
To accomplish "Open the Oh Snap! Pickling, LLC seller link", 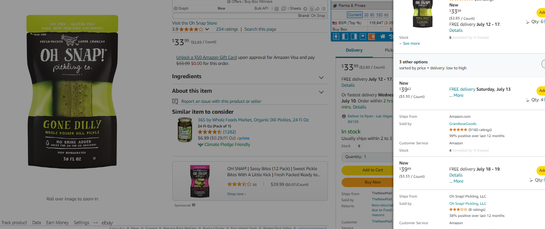I will 467,204.
